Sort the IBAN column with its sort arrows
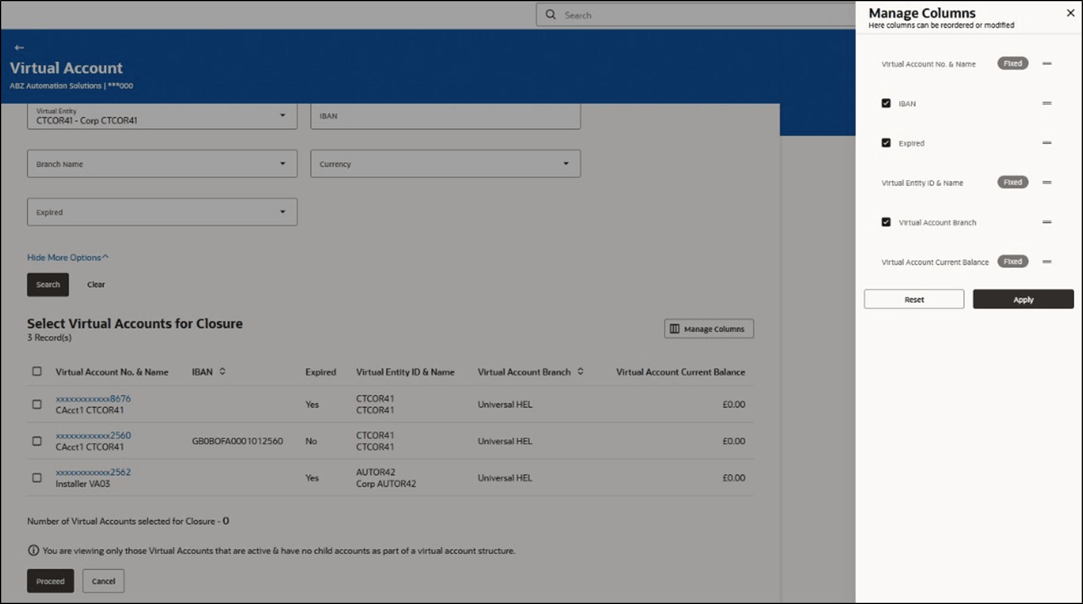 pos(223,371)
